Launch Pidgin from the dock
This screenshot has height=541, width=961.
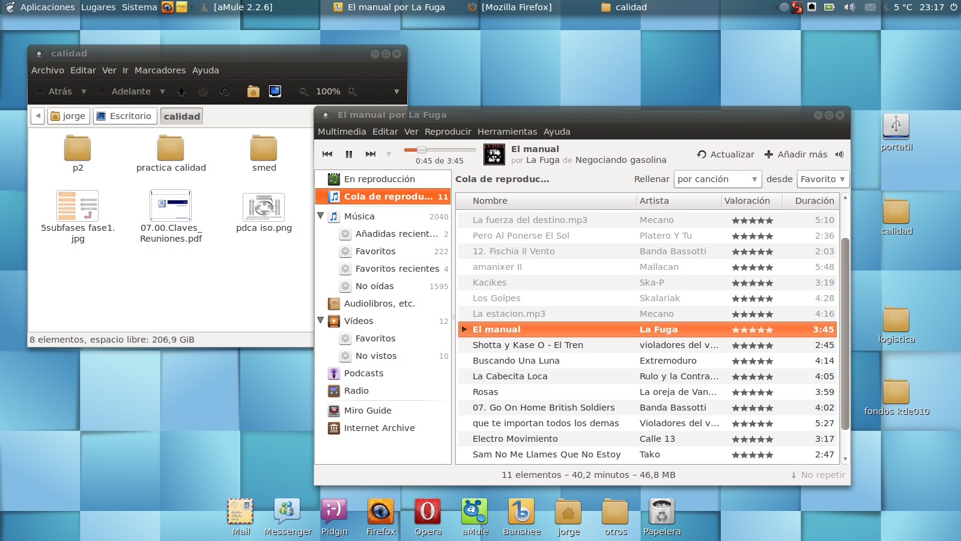(x=335, y=514)
